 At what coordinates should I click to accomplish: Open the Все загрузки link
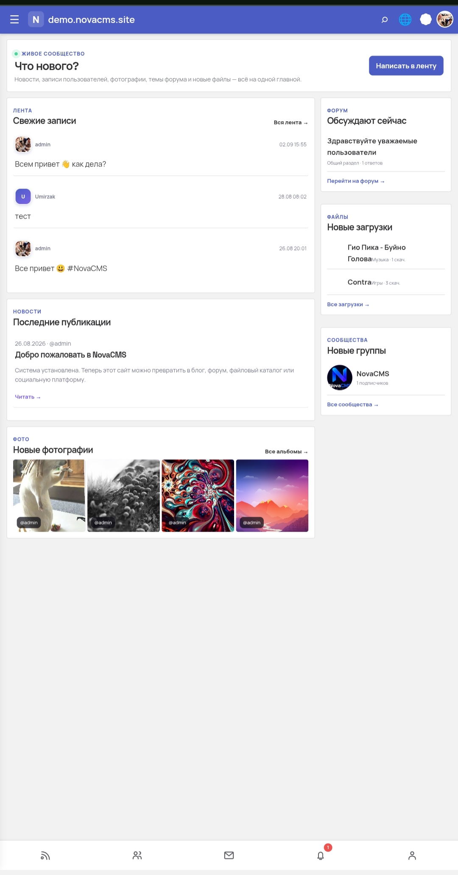(x=348, y=304)
